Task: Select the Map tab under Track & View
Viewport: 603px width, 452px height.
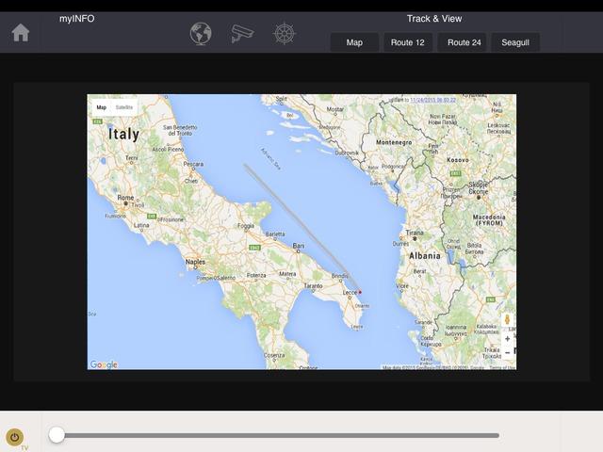Action: 354,42
